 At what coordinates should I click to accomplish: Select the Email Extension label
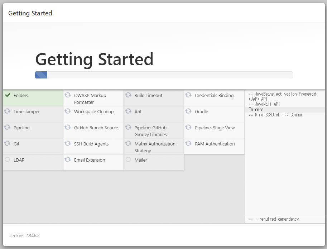click(90, 160)
